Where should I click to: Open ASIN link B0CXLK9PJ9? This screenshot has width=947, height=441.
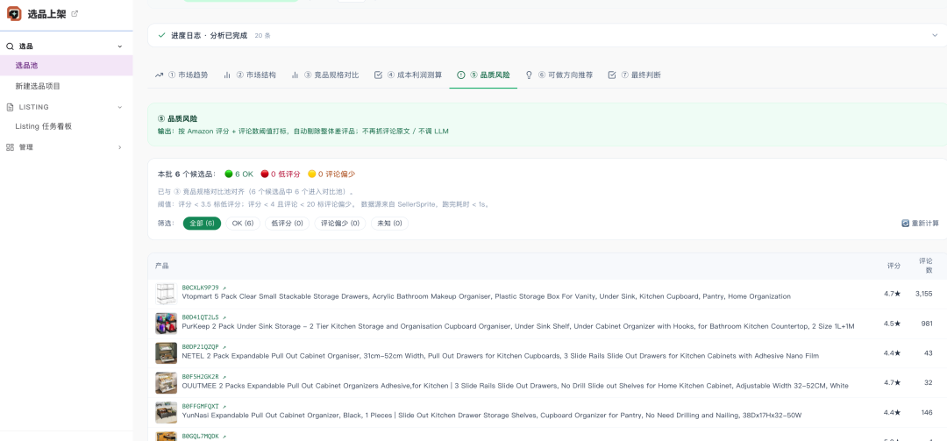pyautogui.click(x=201, y=288)
